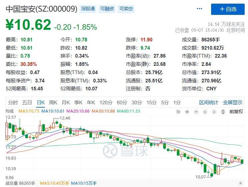The height and width of the screenshot is (187, 248).
Task: Click the volume MA5:10.45万手 label
Action: point(55,183)
